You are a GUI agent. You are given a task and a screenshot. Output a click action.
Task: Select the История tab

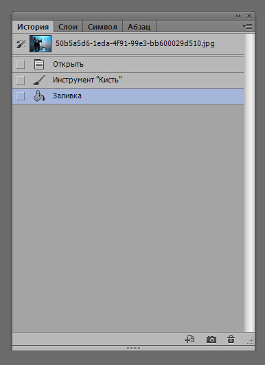tap(33, 27)
